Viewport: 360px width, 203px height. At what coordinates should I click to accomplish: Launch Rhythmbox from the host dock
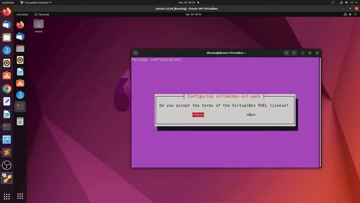[7, 63]
